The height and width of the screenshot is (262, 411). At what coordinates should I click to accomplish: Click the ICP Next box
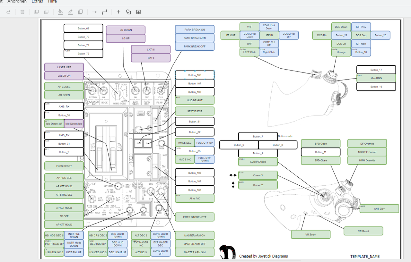361,44
